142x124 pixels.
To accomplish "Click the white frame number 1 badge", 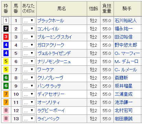I will pyautogui.click(x=6, y=20).
